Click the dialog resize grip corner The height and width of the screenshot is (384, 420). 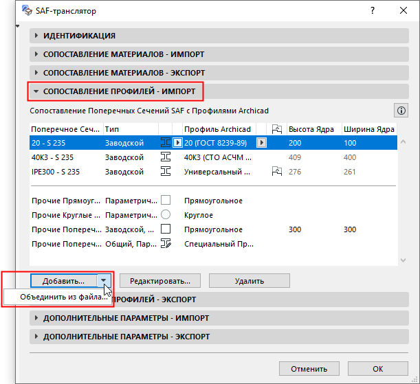[x=415, y=379]
